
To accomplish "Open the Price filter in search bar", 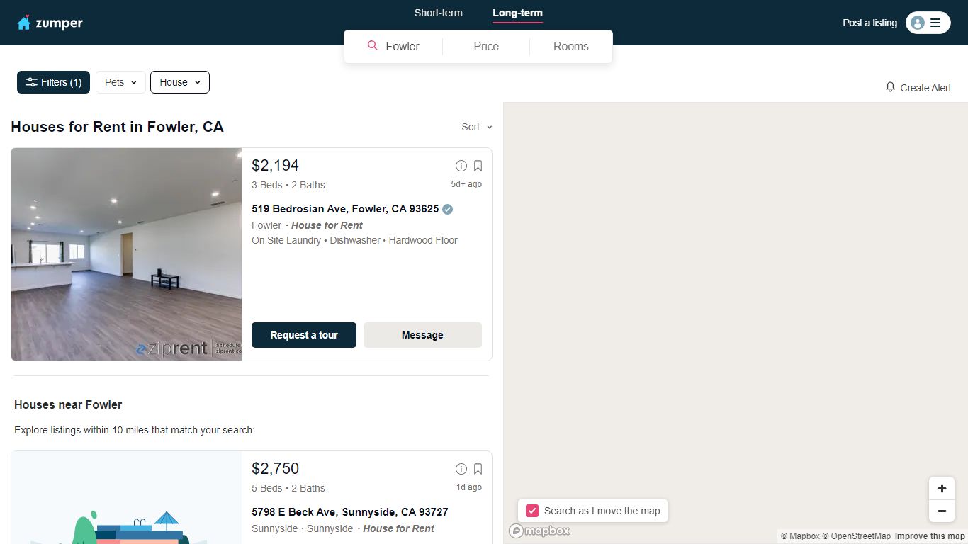I will point(486,46).
